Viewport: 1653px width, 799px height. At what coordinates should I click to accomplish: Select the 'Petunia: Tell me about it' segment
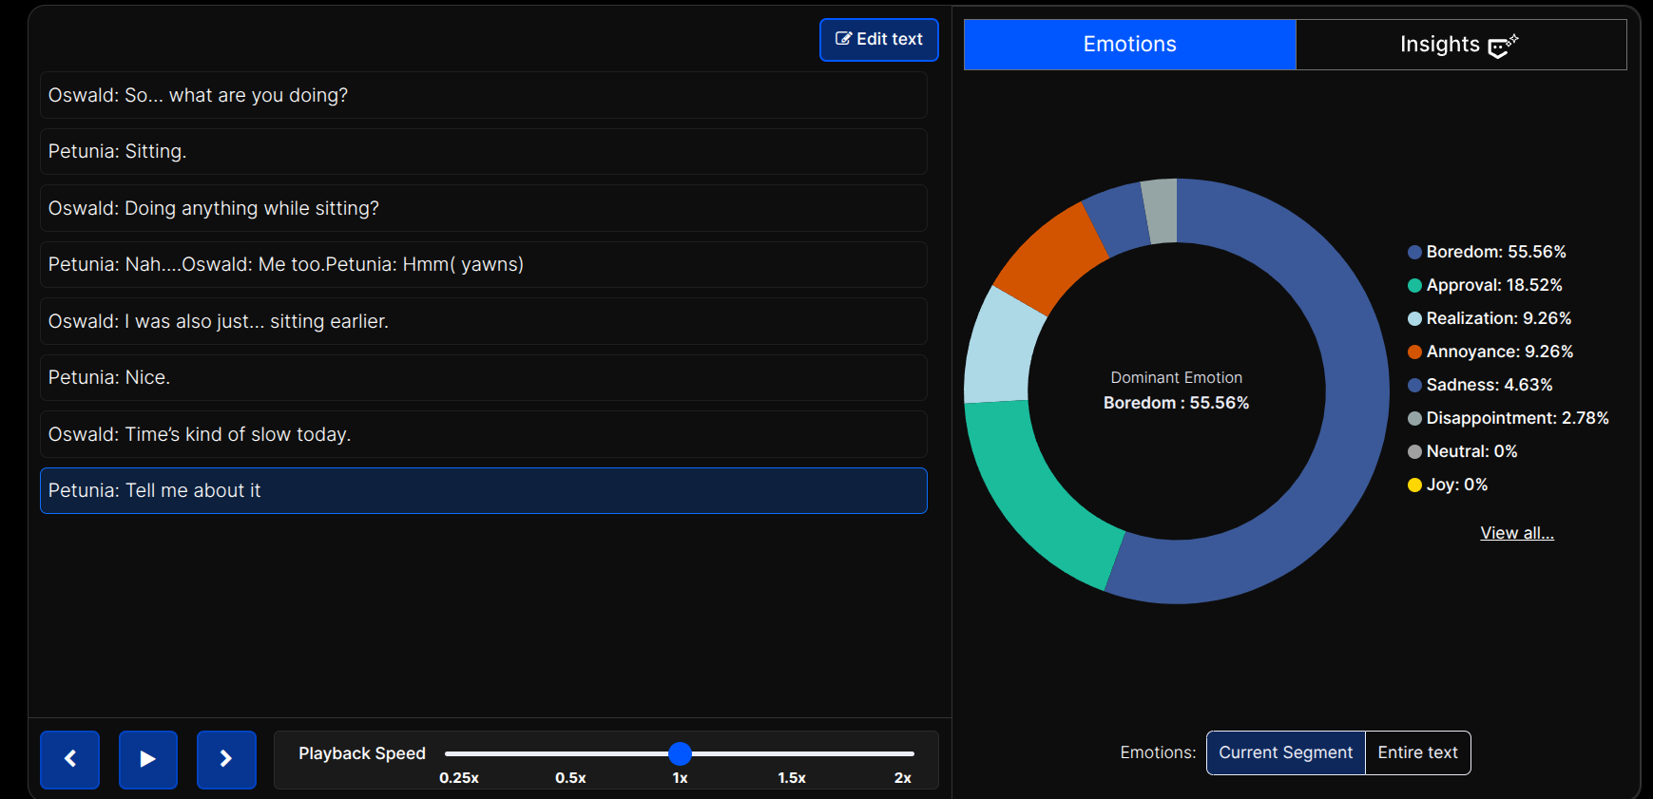[483, 490]
